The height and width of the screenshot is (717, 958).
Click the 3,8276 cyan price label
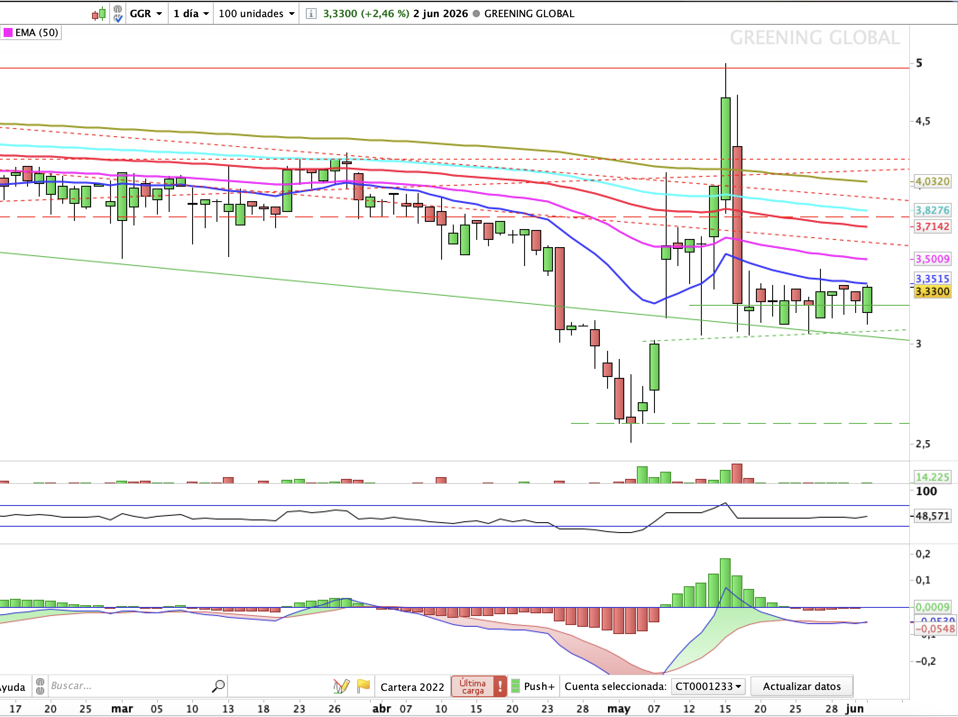(932, 210)
